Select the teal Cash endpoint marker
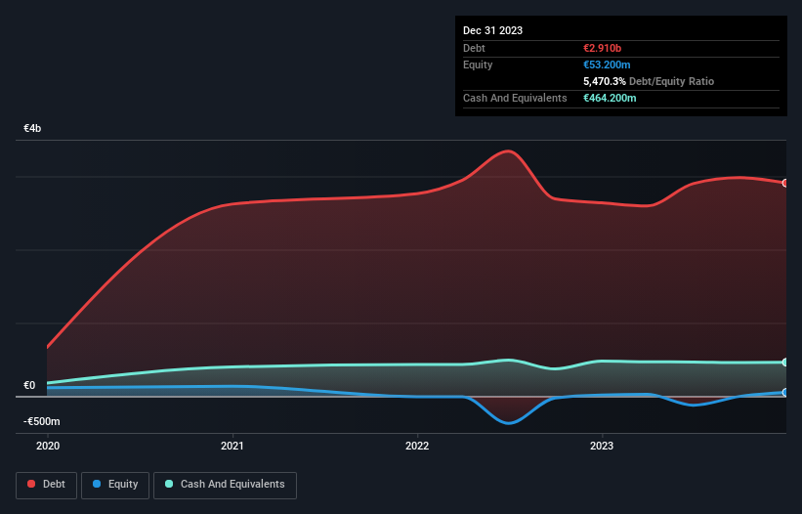Viewport: 802px width, 514px height. pos(785,363)
